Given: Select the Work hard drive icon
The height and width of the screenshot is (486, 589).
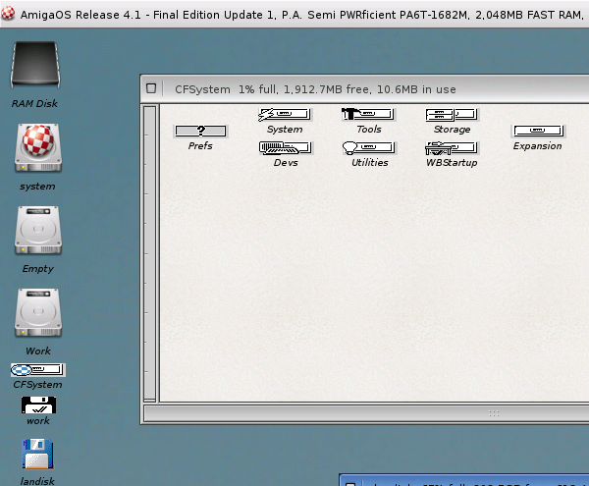Looking at the screenshot, I should coord(38,313).
